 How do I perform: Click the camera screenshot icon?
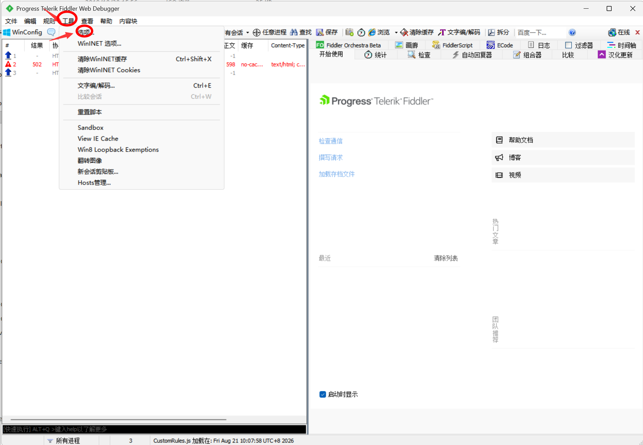coord(349,32)
